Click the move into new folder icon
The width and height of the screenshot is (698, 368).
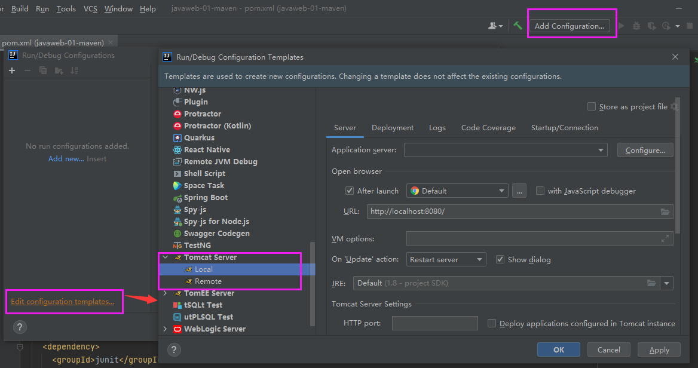coord(59,70)
